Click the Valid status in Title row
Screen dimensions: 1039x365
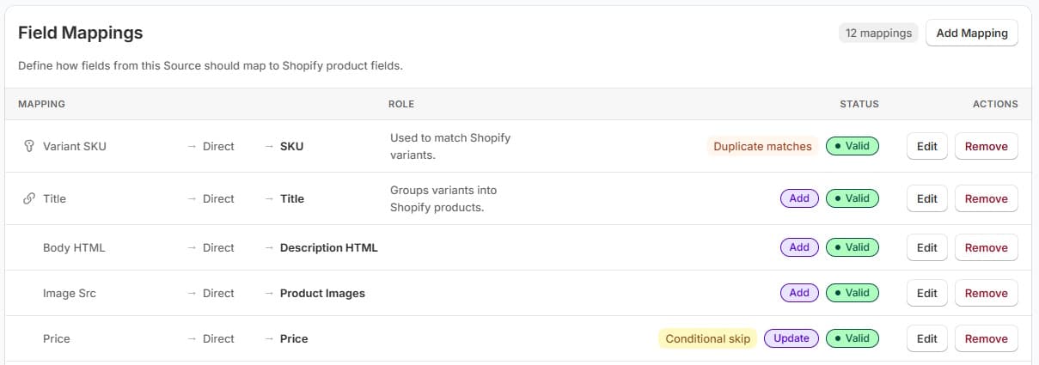(853, 198)
